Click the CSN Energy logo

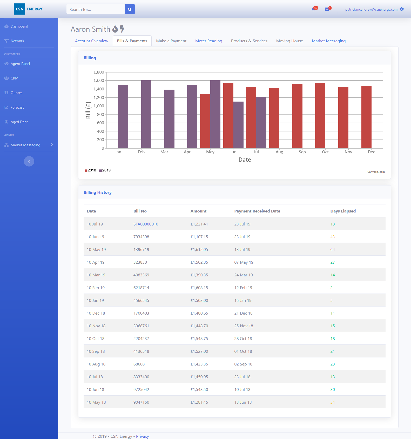pyautogui.click(x=28, y=9)
